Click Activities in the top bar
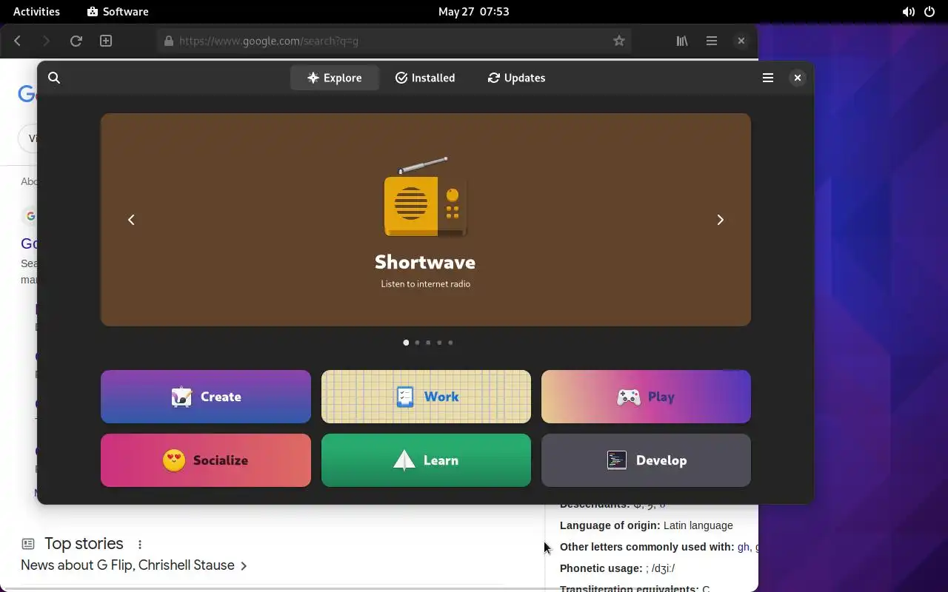 point(36,11)
